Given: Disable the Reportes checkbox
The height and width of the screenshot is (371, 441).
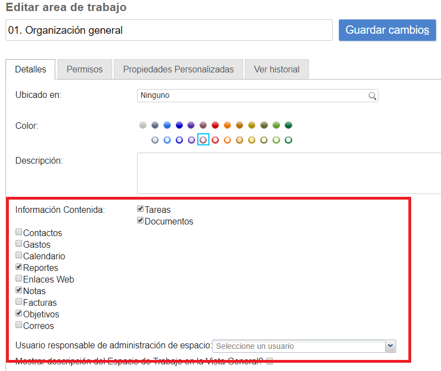Looking at the screenshot, I should pyautogui.click(x=19, y=267).
